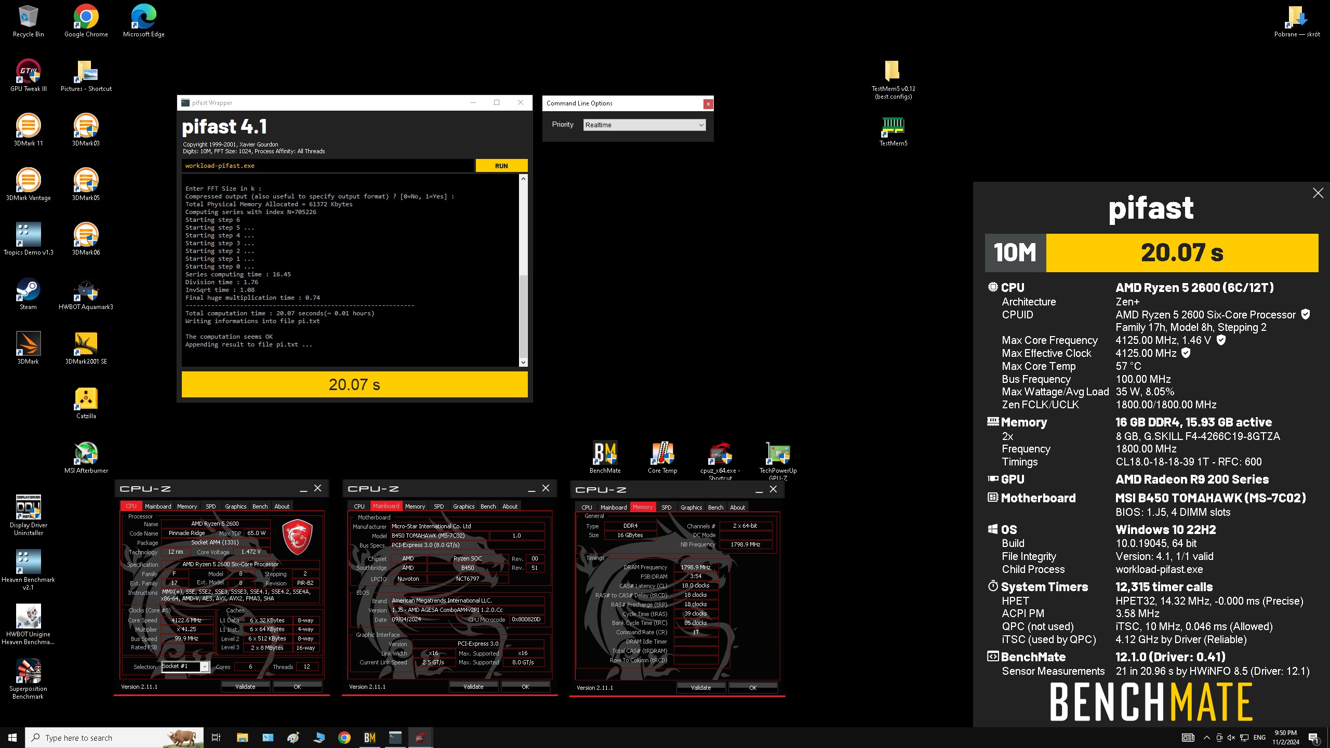Select the Display Driver Uninstaller icon
Image resolution: width=1330 pixels, height=748 pixels.
pos(28,515)
